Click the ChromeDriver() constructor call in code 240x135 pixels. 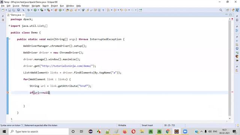(71, 52)
